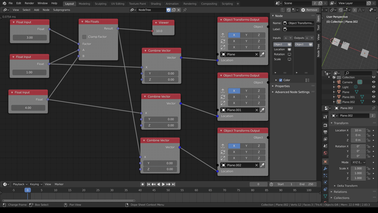This screenshot has width=378, height=213.
Task: Hide Light in the outliner
Action: (374, 87)
